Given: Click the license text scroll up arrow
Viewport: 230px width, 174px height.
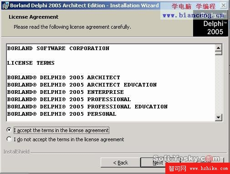Looking at the screenshot, I should (x=219, y=48).
